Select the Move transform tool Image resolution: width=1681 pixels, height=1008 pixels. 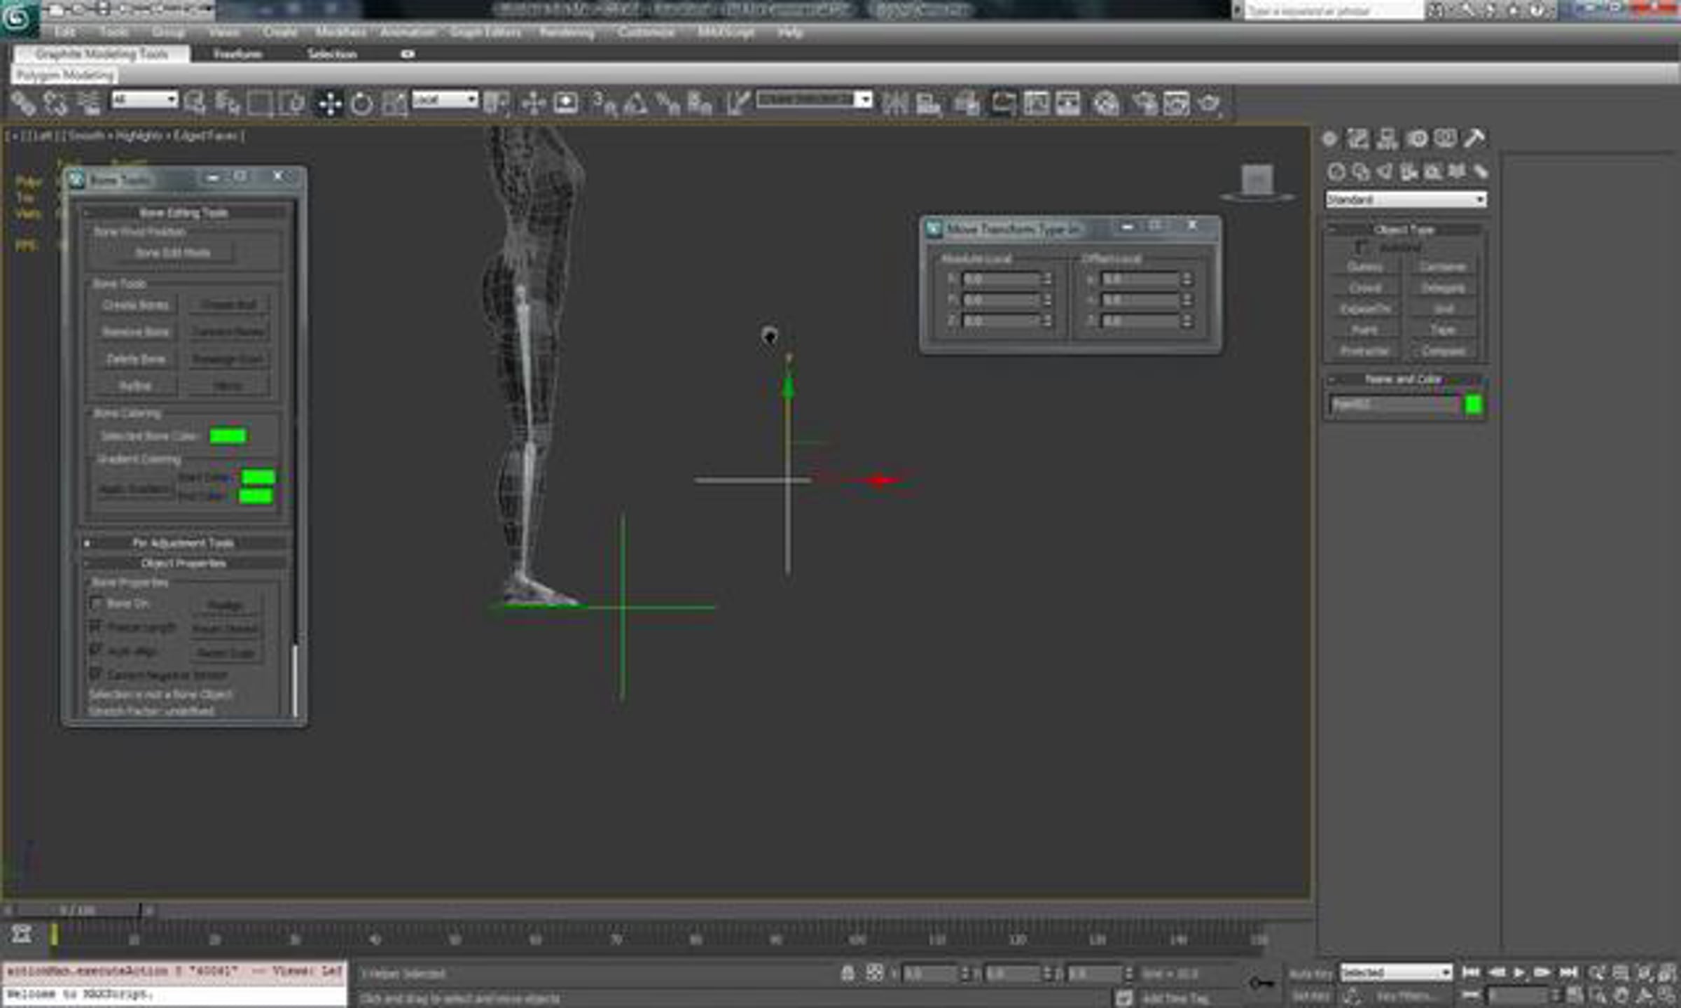tap(329, 104)
